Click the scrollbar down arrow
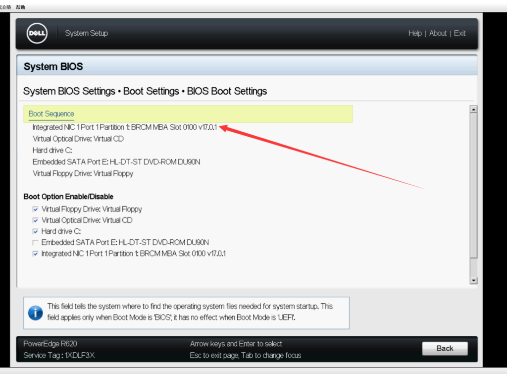Viewport: 507px width, 374px height. (473, 280)
